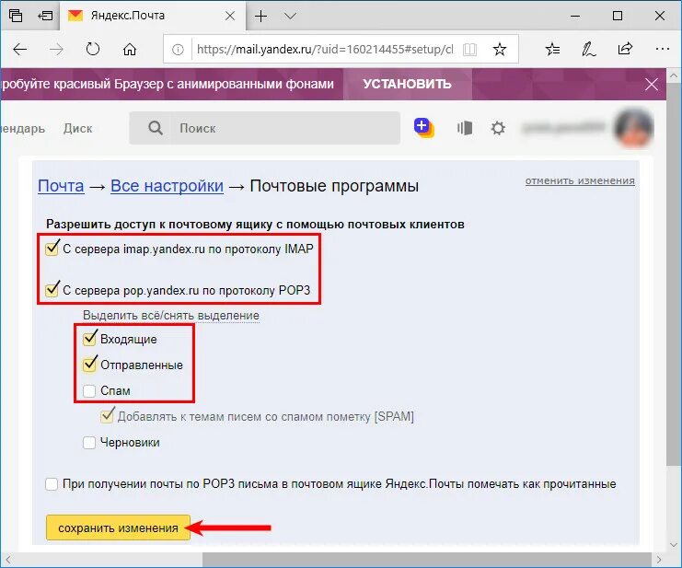The height and width of the screenshot is (568, 682).
Task: Open the tab preview icon in Edge
Action: (16, 16)
